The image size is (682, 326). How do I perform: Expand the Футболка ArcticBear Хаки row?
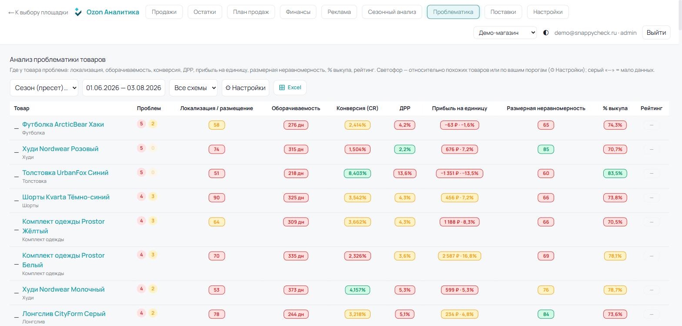(x=17, y=128)
